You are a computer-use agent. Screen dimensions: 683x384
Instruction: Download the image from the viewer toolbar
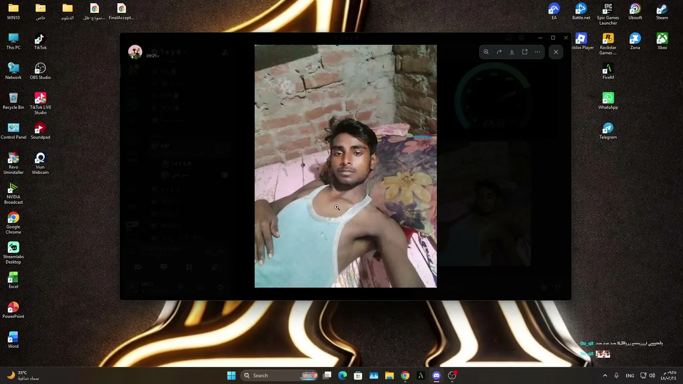(512, 52)
